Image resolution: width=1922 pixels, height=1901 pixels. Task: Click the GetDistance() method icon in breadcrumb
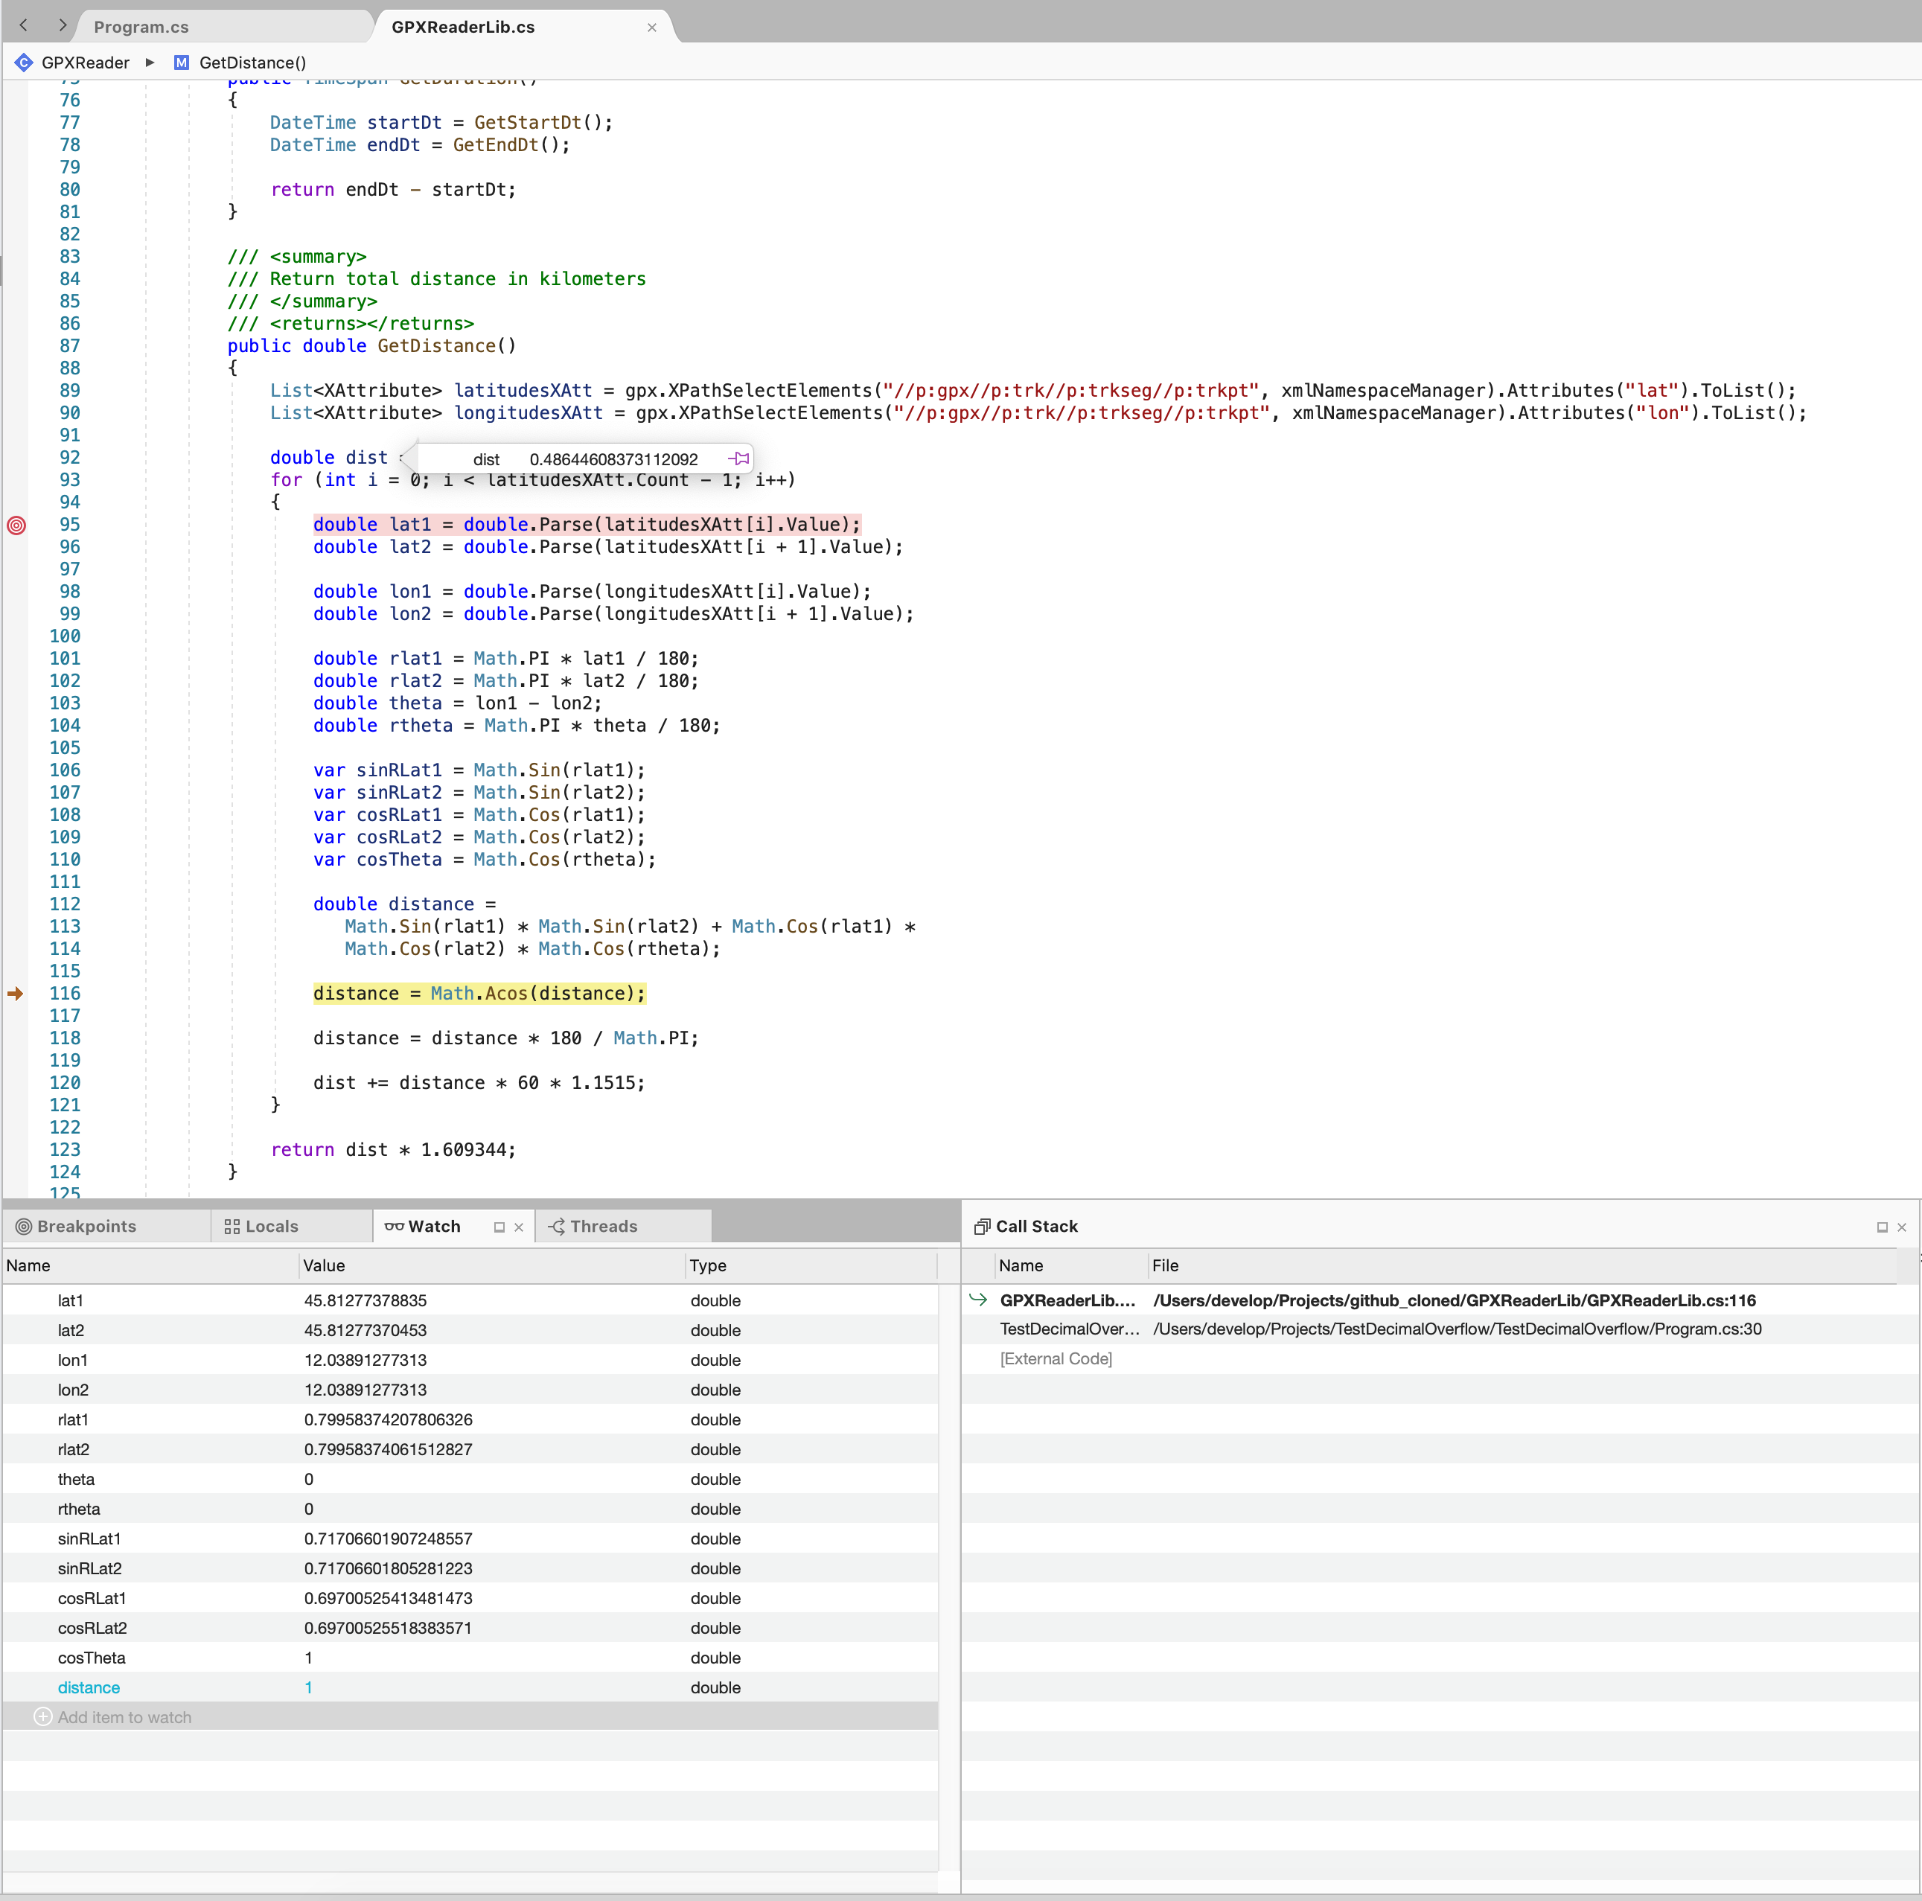pyautogui.click(x=182, y=63)
